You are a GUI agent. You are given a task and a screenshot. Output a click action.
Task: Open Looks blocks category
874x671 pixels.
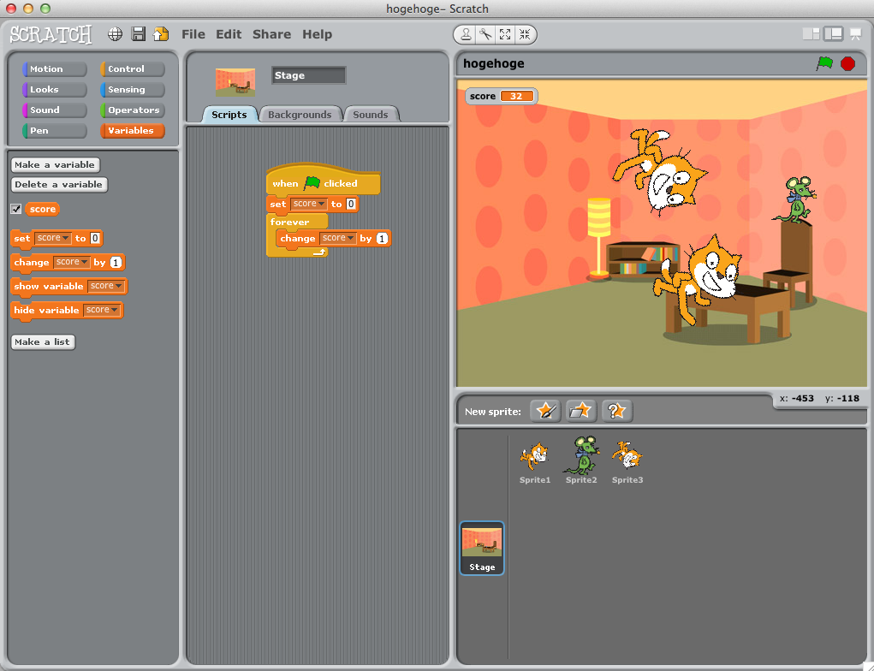54,90
